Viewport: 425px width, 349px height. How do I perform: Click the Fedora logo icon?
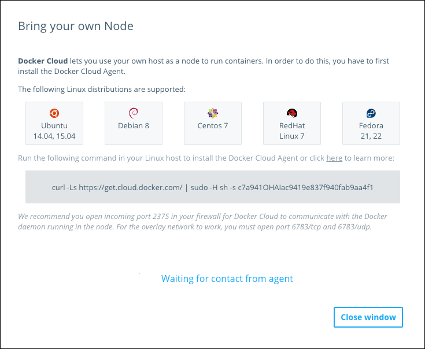pyautogui.click(x=371, y=113)
